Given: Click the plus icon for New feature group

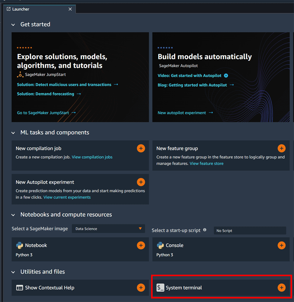Looking at the screenshot, I should click(281, 148).
